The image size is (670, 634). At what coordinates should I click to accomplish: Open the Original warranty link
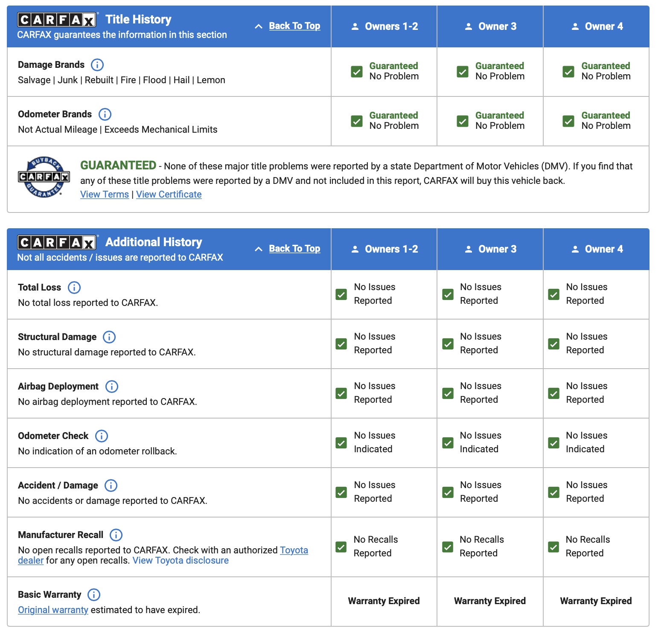(x=53, y=610)
